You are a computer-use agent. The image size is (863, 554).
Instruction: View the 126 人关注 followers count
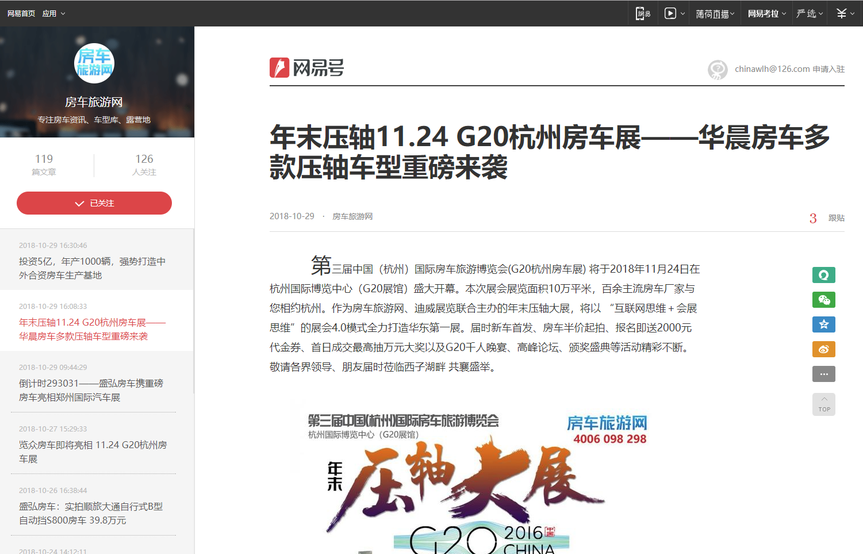click(144, 164)
